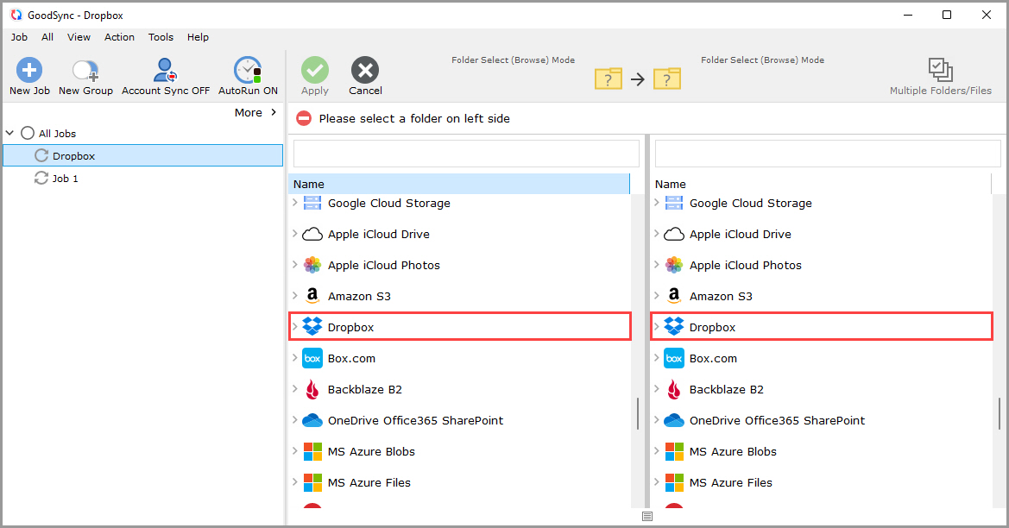Click Google Cloud Storage icon in right pane
The width and height of the screenshot is (1009, 528).
tap(674, 204)
